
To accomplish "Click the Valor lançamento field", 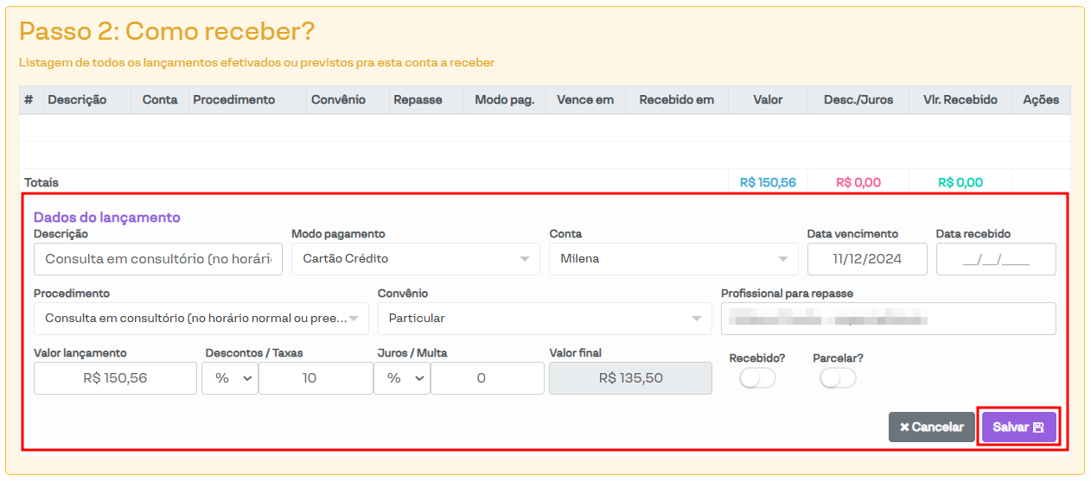I will click(115, 378).
